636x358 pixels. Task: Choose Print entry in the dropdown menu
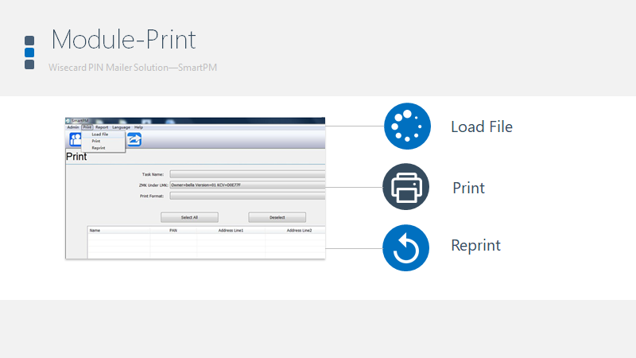pyautogui.click(x=95, y=141)
